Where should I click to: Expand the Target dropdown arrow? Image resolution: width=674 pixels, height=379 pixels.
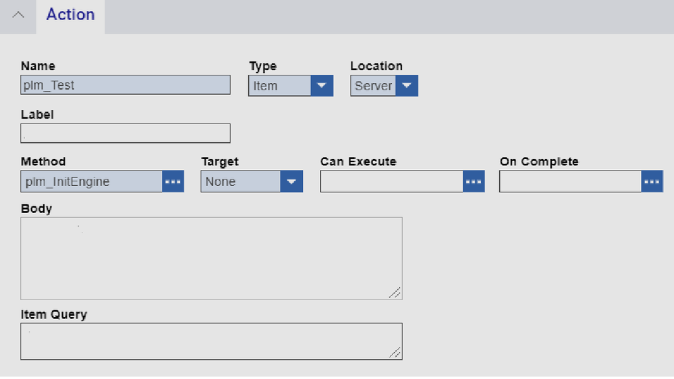[291, 181]
